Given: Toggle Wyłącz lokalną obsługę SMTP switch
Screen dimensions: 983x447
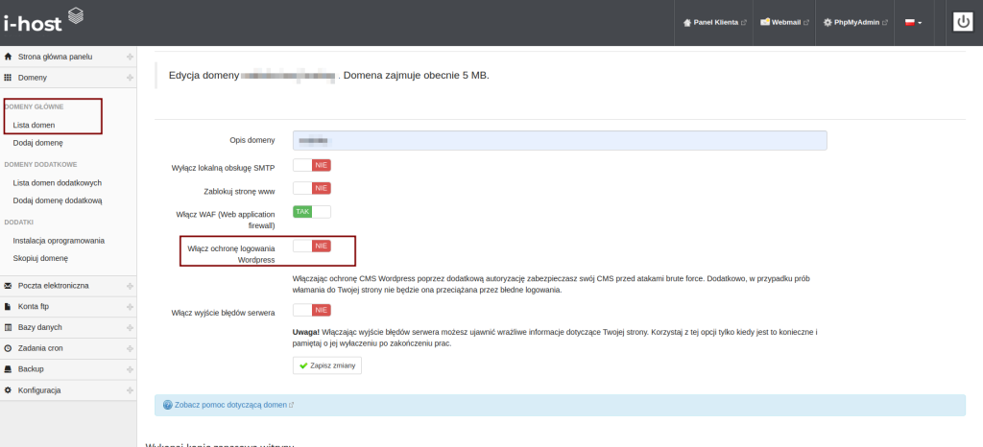Looking at the screenshot, I should (312, 165).
